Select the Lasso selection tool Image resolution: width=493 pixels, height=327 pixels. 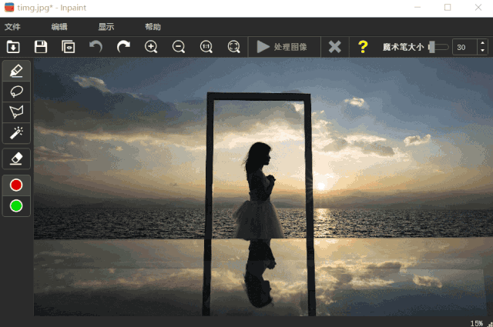point(16,92)
